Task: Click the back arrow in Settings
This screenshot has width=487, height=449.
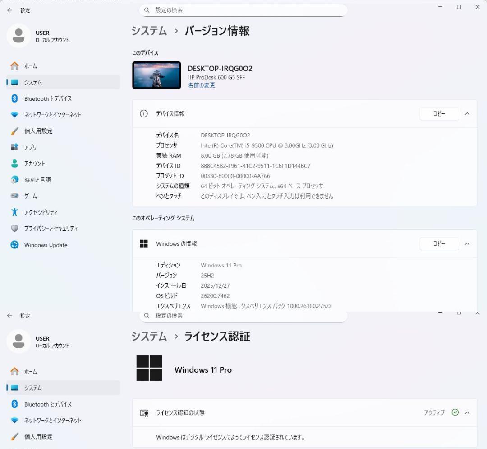Action: [x=9, y=10]
